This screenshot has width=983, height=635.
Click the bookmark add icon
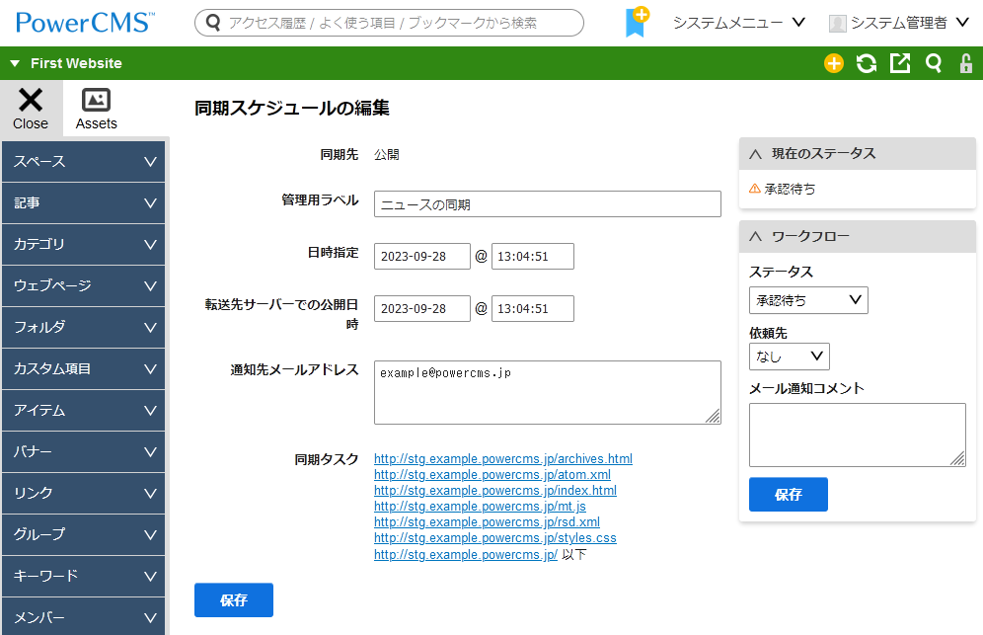click(x=637, y=22)
